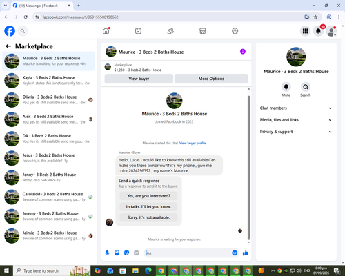Screen dimensions: 345x276
Task: Send a thumbs-up like
Action: (x=246, y=253)
